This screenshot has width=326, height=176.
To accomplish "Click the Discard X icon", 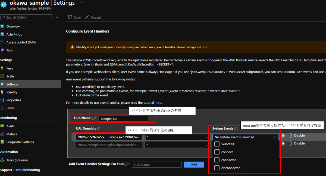I will [x=87, y=17].
